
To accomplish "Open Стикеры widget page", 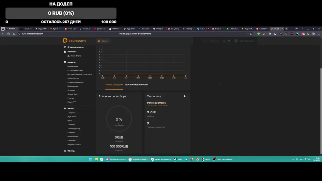I will point(71,90).
